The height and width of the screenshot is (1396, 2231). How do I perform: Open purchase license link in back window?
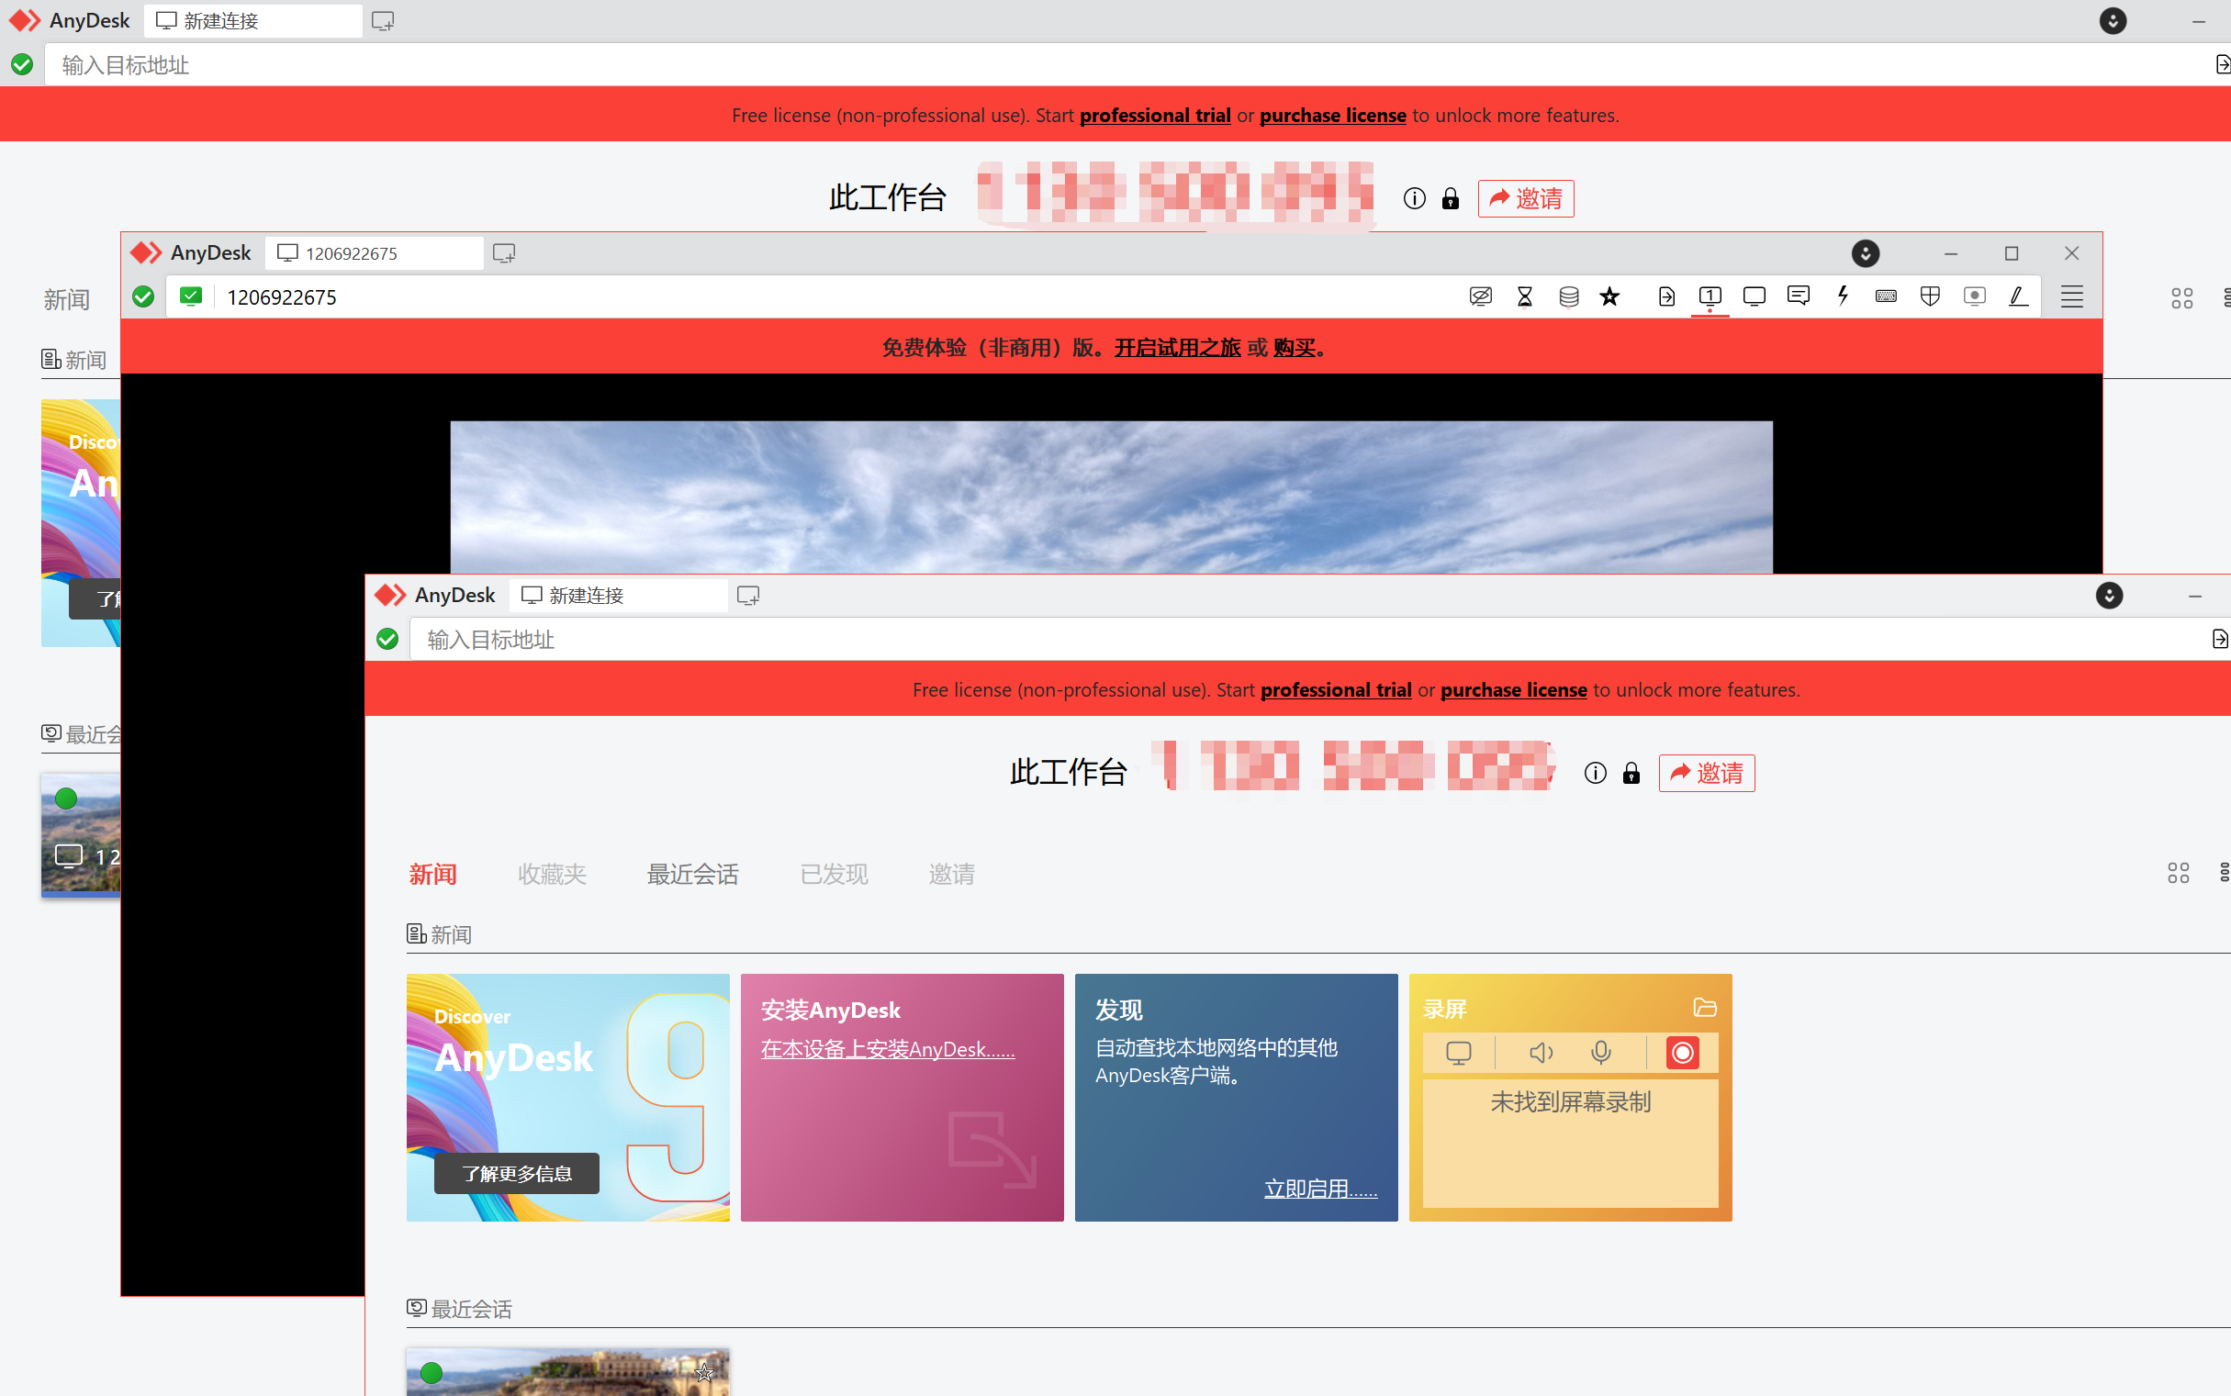click(1332, 116)
